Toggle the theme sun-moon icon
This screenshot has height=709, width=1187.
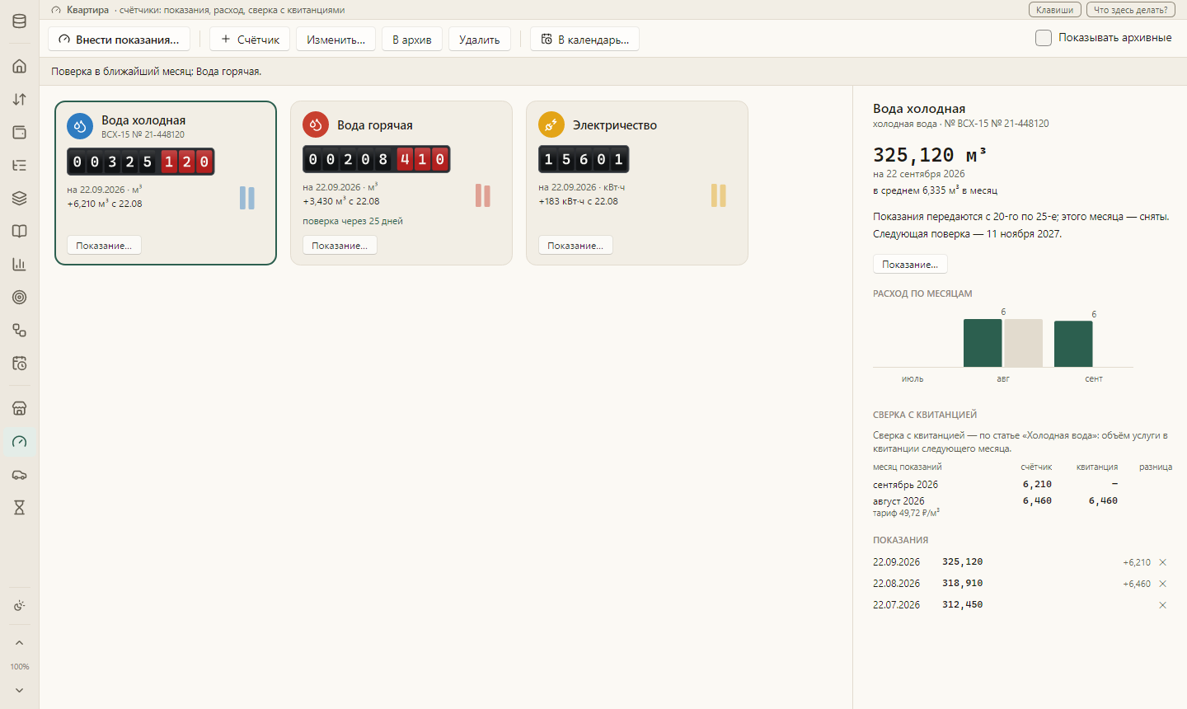point(20,606)
